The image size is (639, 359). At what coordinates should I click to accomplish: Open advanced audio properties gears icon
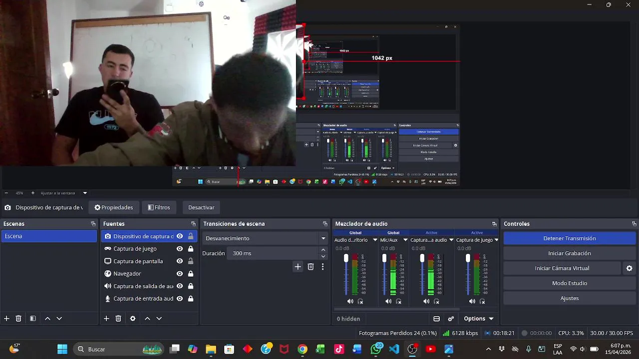[x=451, y=319]
